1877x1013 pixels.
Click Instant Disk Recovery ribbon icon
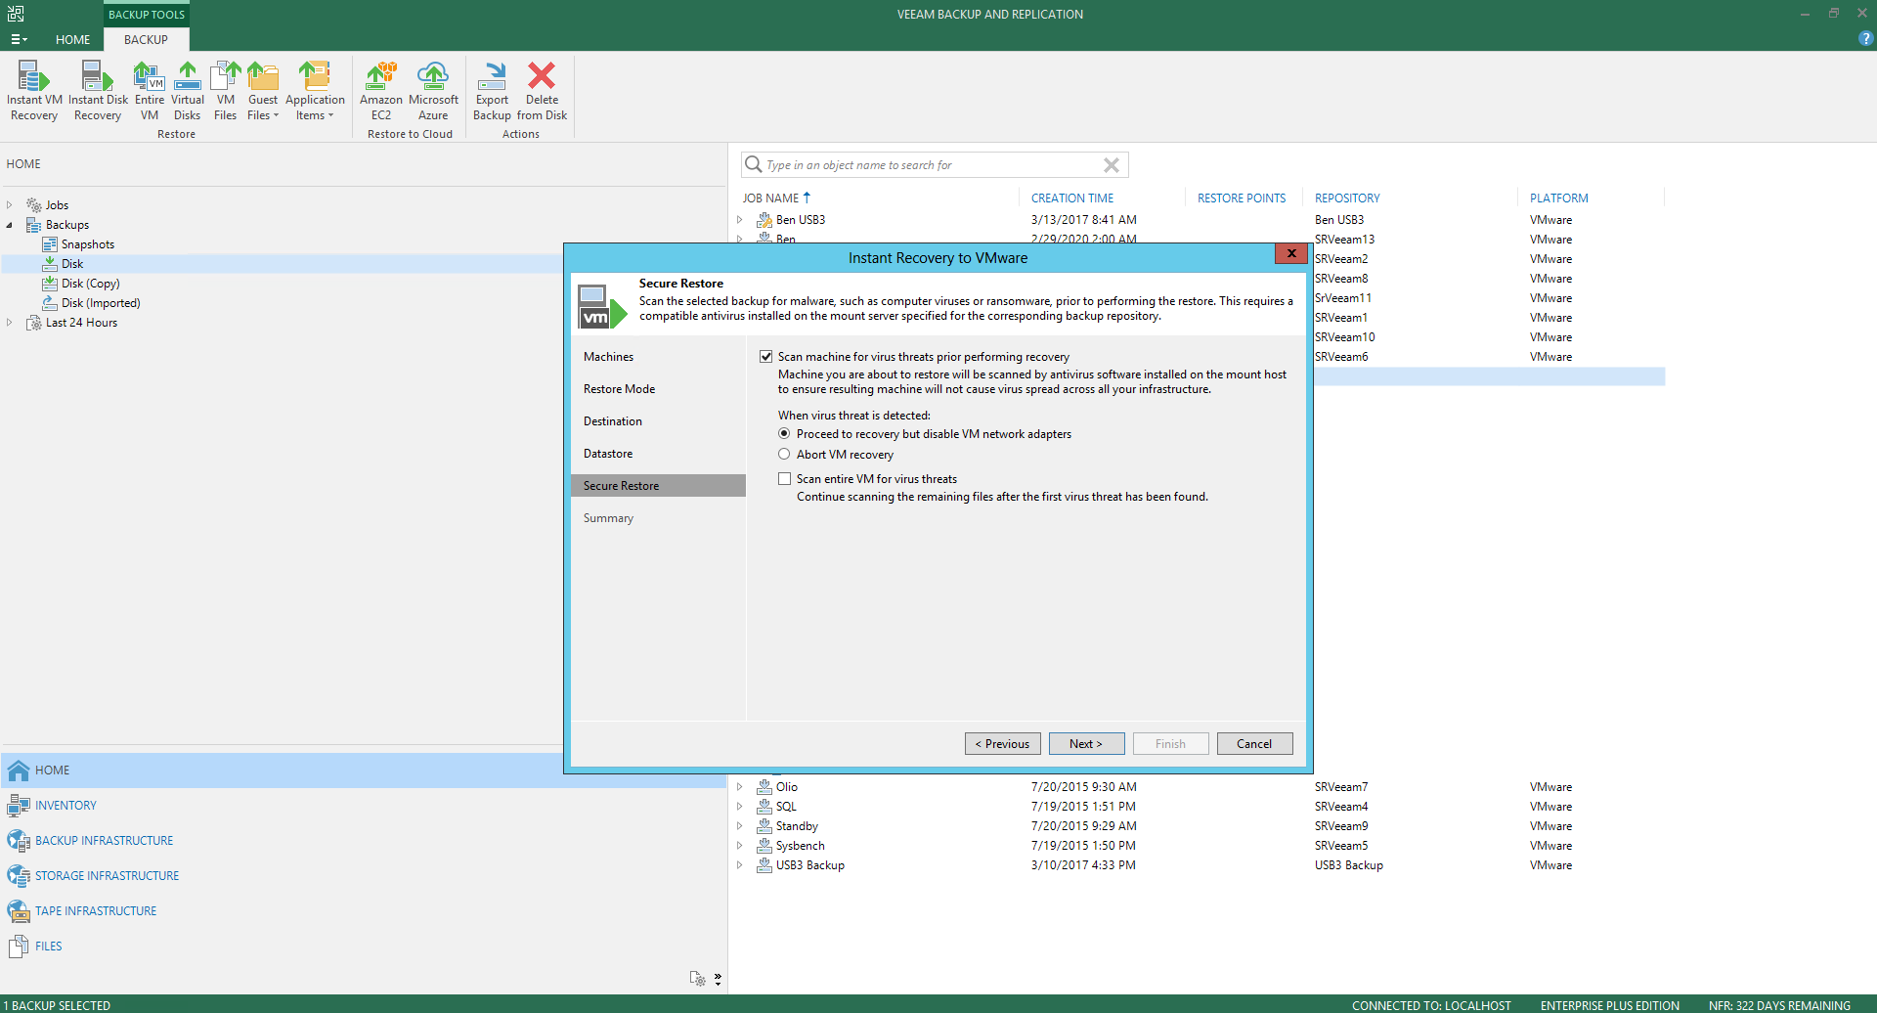click(x=98, y=90)
